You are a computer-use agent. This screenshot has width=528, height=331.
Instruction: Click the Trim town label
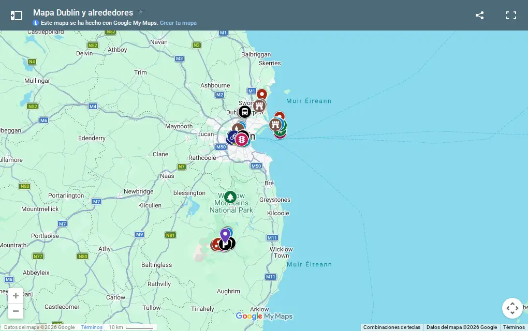[140, 72]
